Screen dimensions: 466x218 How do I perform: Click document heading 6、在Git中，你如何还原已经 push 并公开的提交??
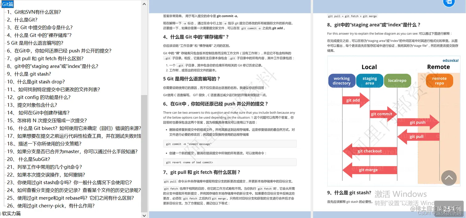216,104
